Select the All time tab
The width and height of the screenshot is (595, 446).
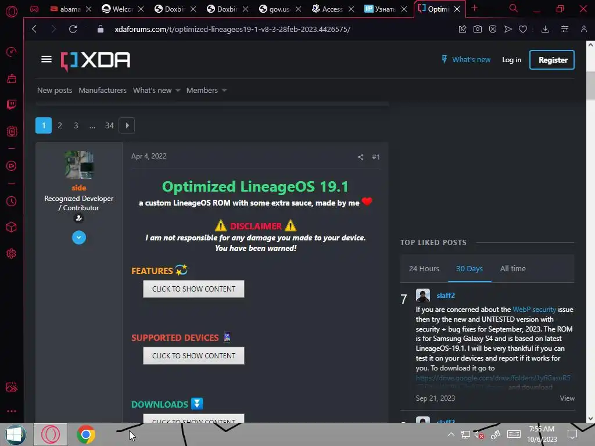click(512, 268)
